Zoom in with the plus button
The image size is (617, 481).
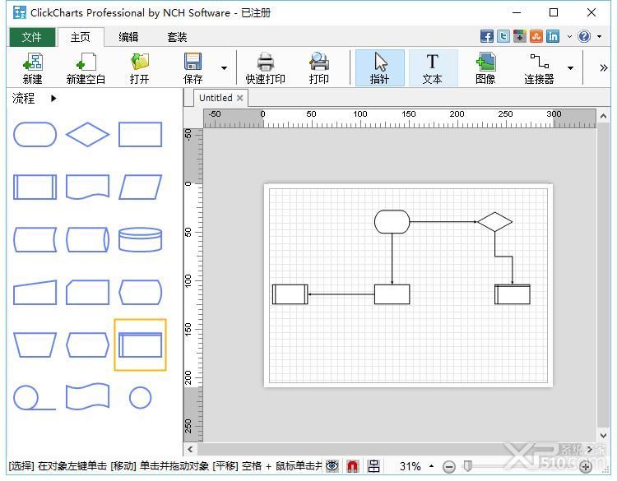pos(586,467)
